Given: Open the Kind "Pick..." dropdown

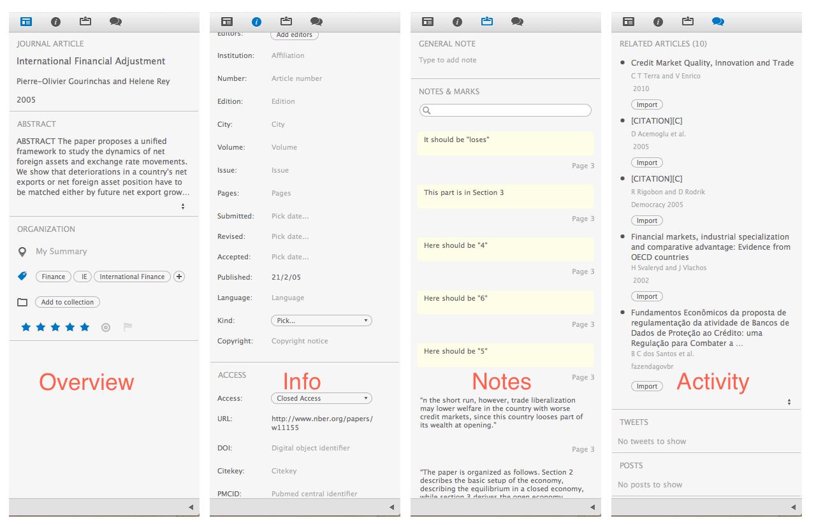Looking at the screenshot, I should 321,320.
